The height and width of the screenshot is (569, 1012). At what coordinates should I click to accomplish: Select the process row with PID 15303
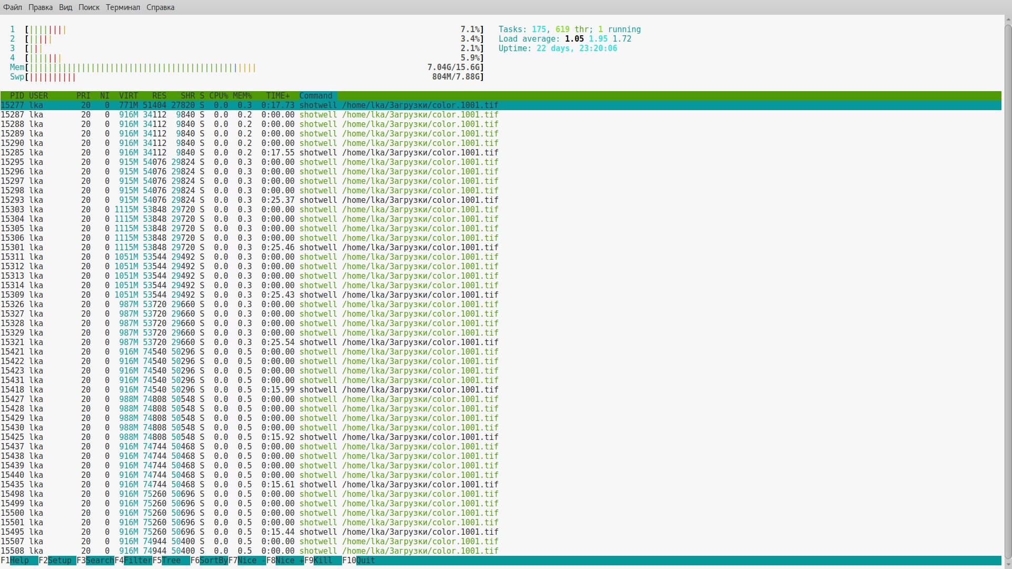[501, 210]
